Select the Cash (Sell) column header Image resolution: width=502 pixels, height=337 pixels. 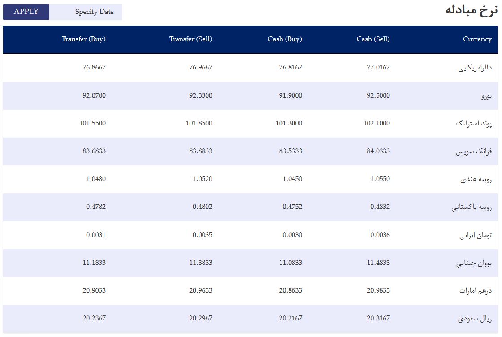[373, 39]
